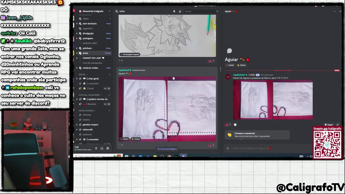Expand arrow beside músicas-iradas channel
The width and height of the screenshot is (345, 194).
point(77,68)
